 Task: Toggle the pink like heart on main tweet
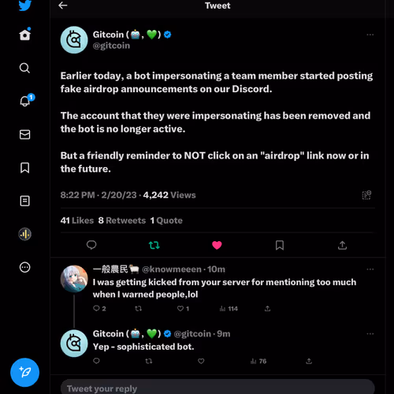[x=217, y=245]
